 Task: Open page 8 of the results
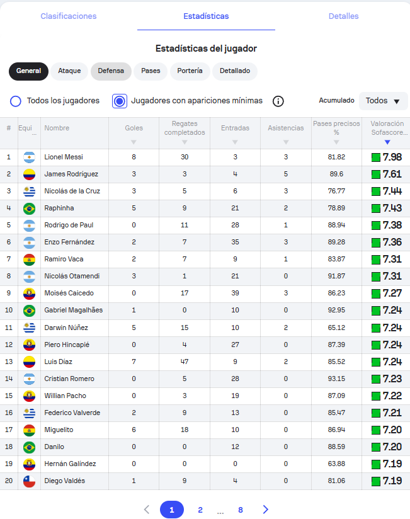[241, 510]
